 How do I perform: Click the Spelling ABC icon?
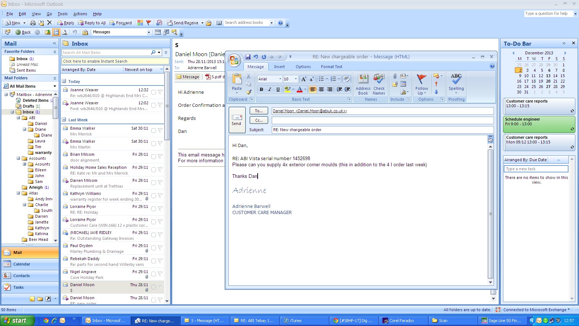[x=456, y=81]
